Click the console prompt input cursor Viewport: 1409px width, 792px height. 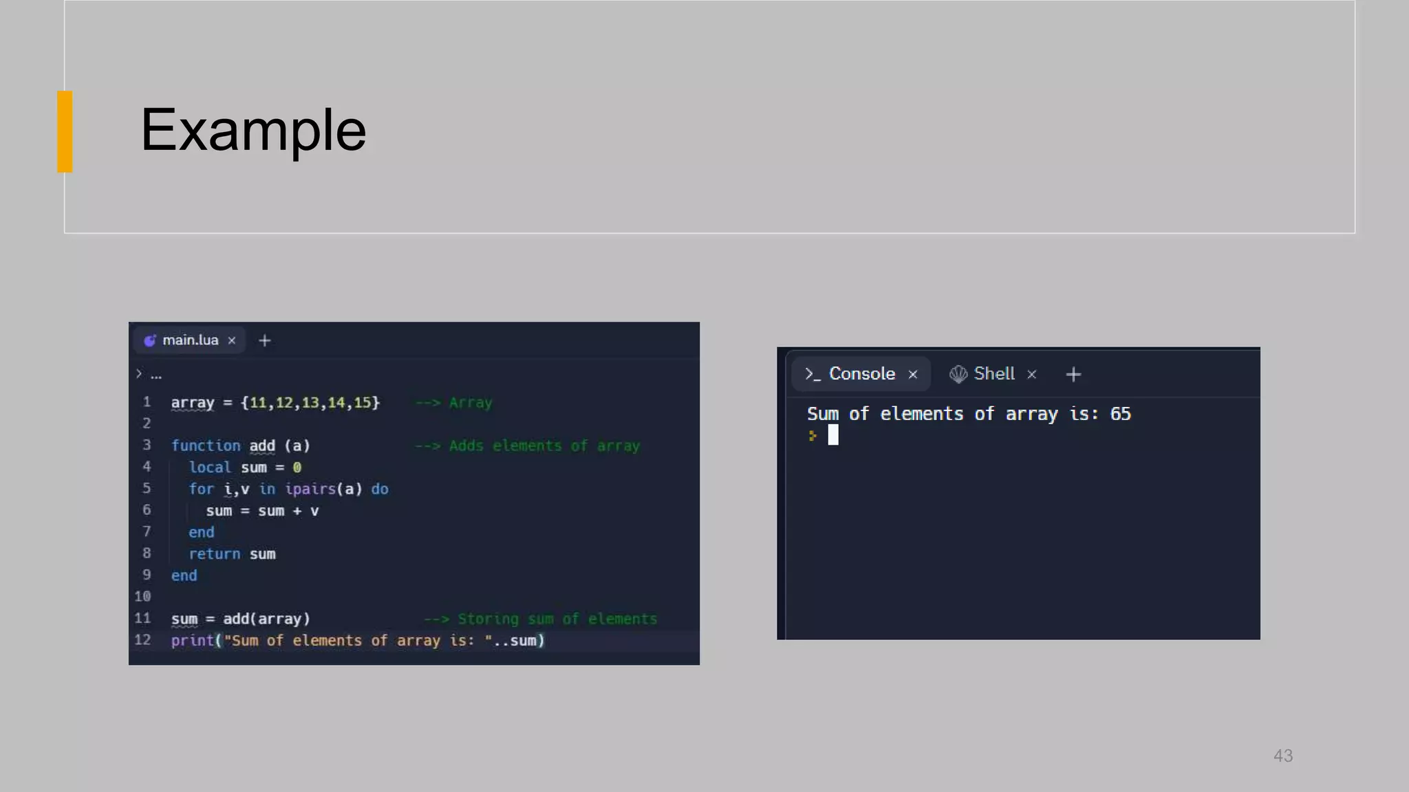tap(833, 435)
